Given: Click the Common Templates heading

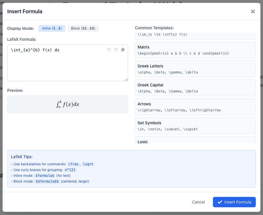Looking at the screenshot, I should [154, 28].
